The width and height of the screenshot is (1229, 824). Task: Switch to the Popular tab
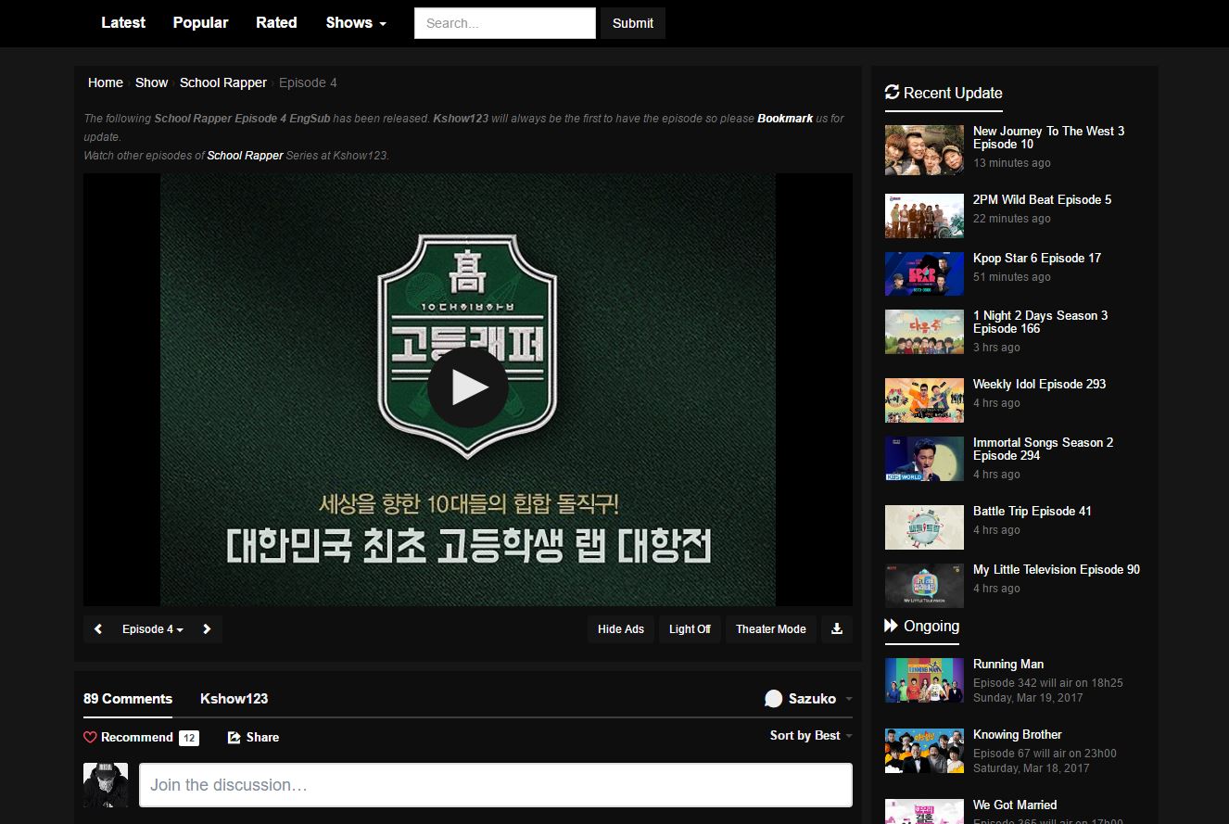pos(200,22)
